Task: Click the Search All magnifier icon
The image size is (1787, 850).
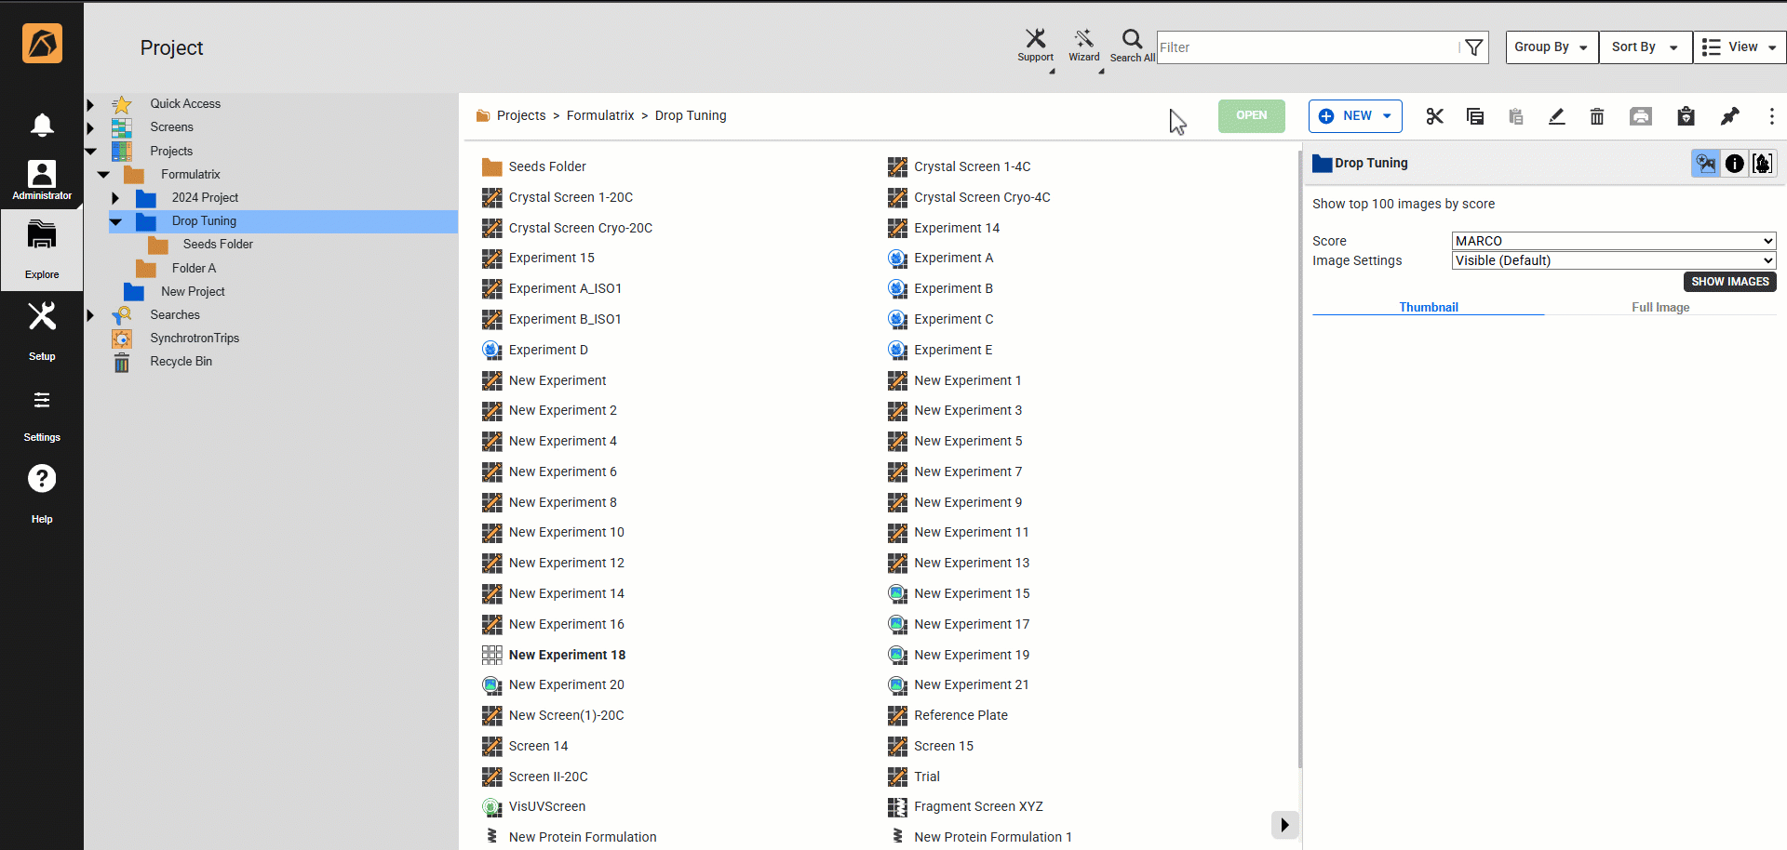Action: click(1132, 45)
